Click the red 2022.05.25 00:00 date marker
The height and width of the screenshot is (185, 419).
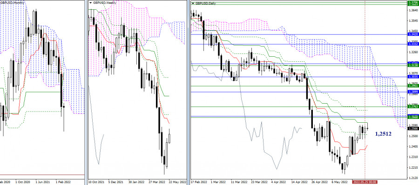pyautogui.click(x=365, y=182)
